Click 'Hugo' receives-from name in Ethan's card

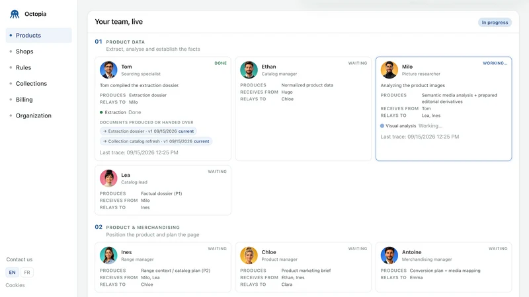tap(287, 92)
